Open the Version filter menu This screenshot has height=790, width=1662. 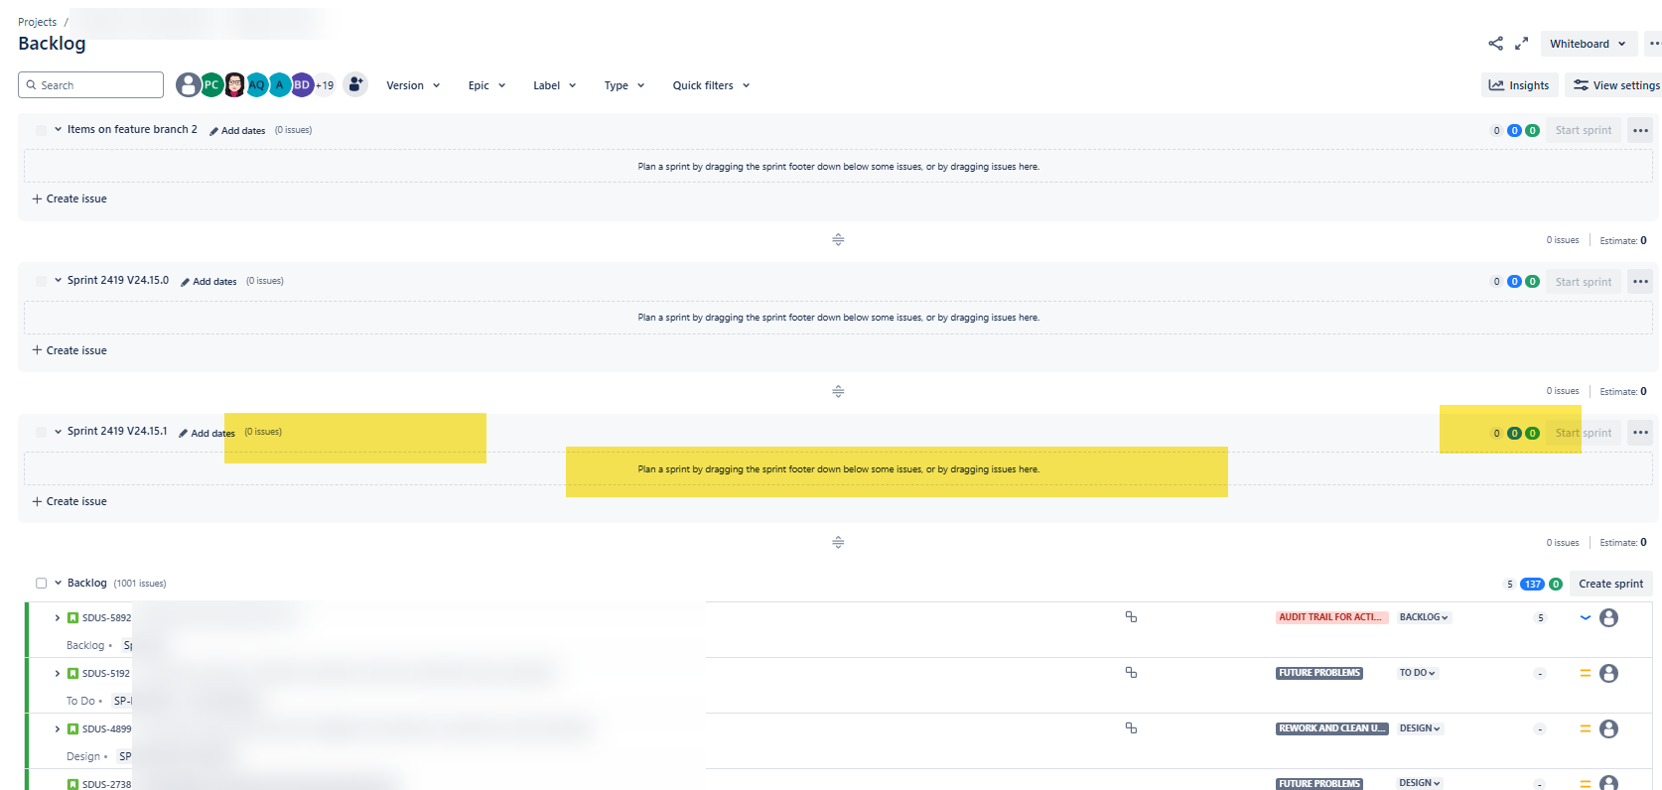click(413, 85)
